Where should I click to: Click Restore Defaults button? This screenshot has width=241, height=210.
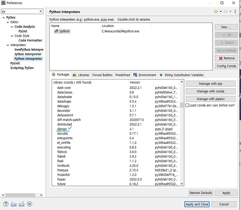tap(201, 193)
